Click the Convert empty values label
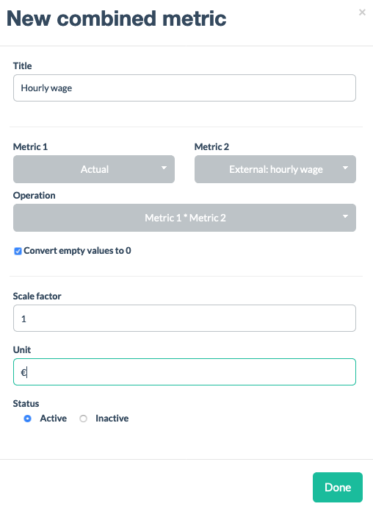373x512 pixels. click(x=77, y=250)
